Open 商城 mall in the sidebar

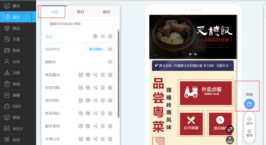18,84
